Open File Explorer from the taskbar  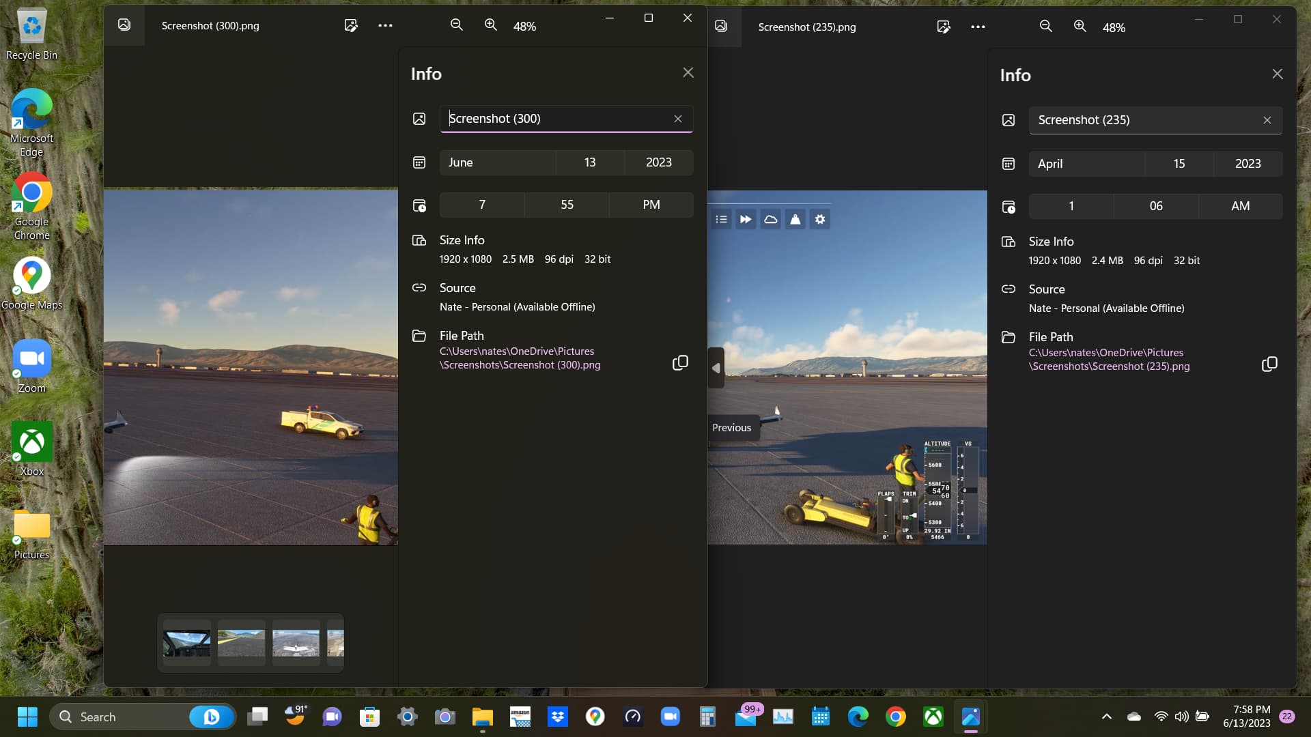482,717
